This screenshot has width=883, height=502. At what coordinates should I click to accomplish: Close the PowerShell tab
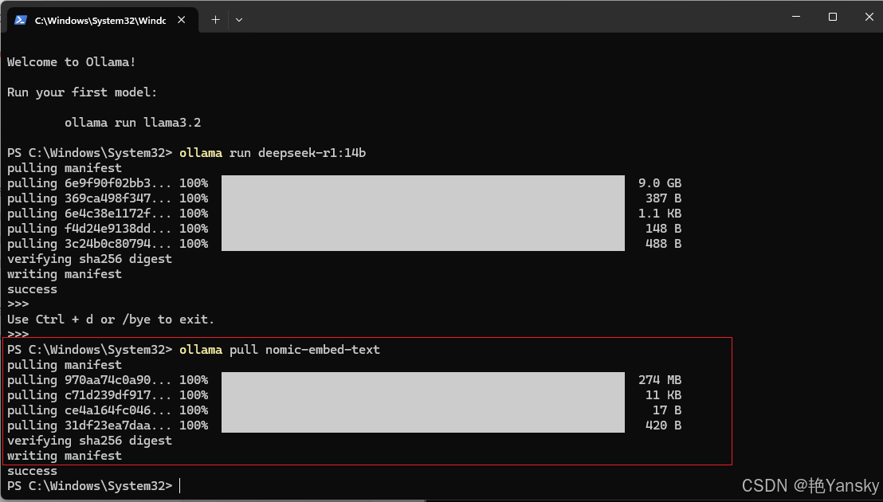click(x=182, y=20)
